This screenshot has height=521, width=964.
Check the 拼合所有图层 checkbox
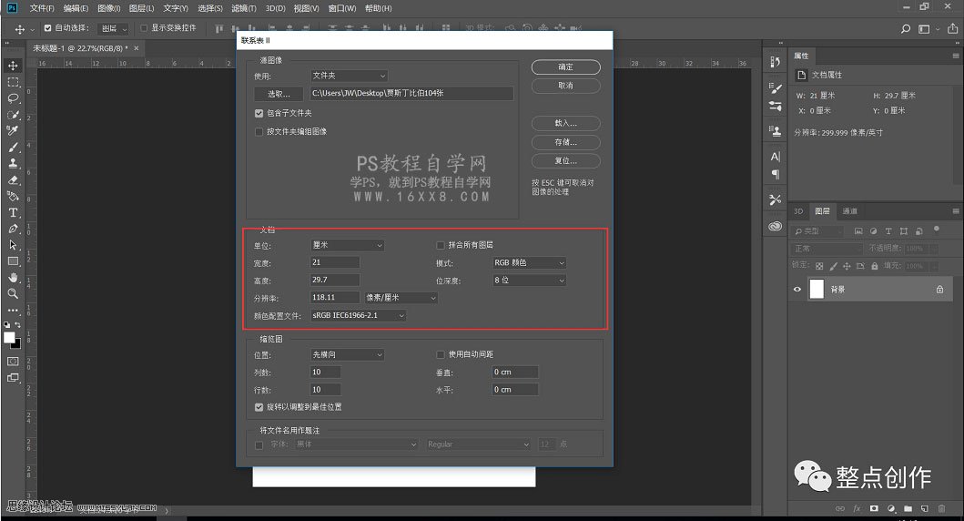point(441,245)
